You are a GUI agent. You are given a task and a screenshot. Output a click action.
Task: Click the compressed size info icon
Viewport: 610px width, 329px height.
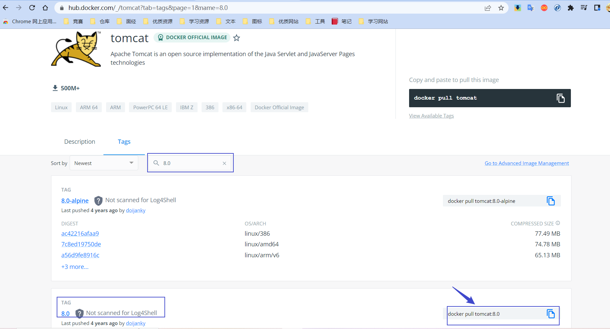(x=558, y=223)
